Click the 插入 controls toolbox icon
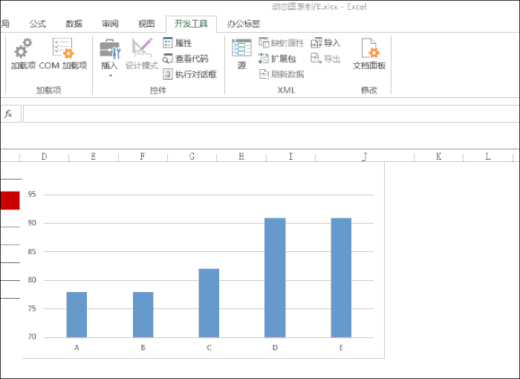This screenshot has height=379, width=520. [110, 48]
